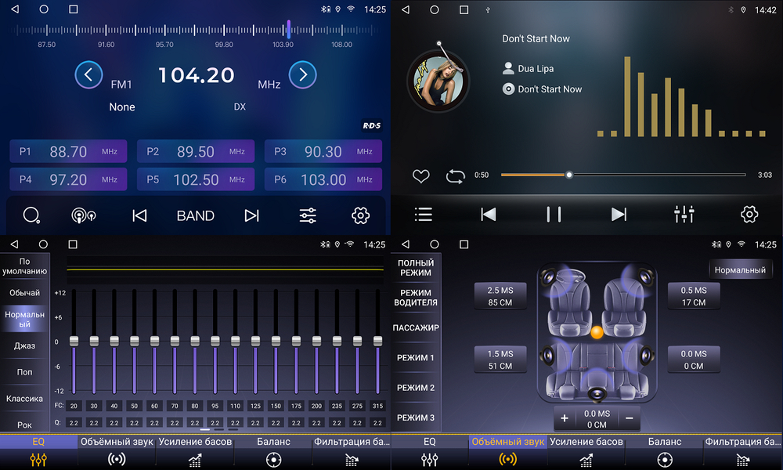Screen dimensions: 783x470
Task: Toggle repeat mode in the music player
Action: [455, 176]
